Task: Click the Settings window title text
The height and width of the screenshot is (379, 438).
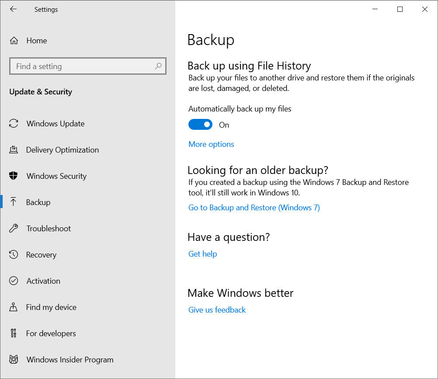Action: tap(46, 10)
